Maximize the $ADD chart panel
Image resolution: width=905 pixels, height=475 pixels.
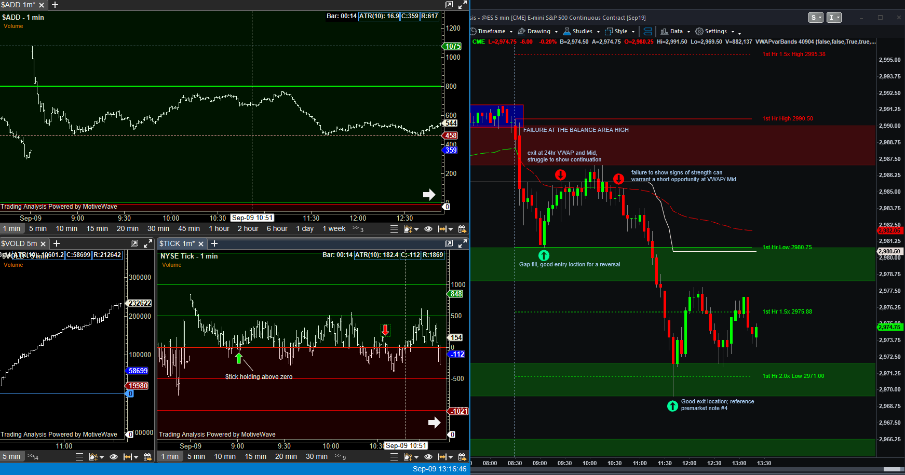click(x=463, y=5)
